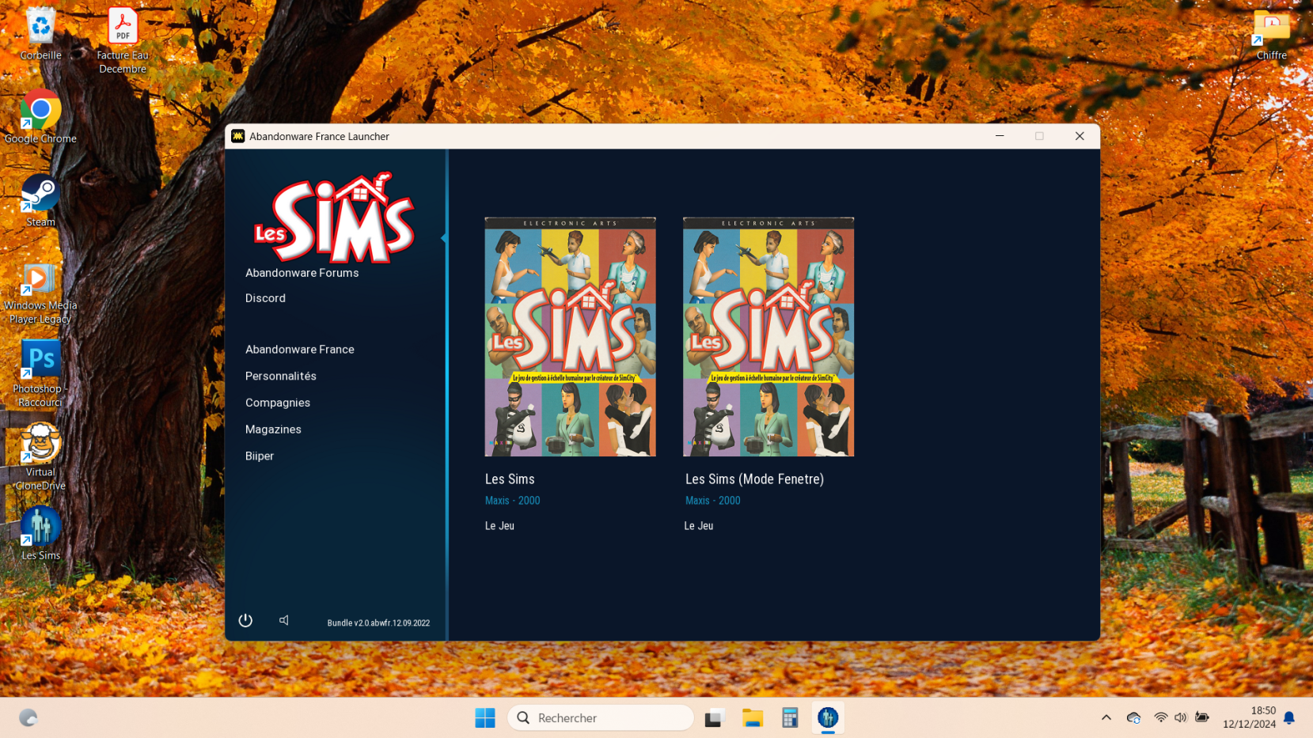Launch Le Jeu under Les Sims
Screen dimensions: 1313x738
point(499,526)
